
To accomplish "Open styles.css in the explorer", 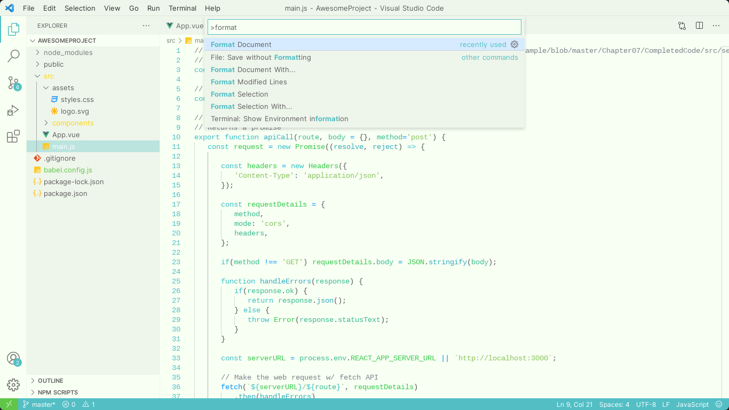I will tap(93, 99).
